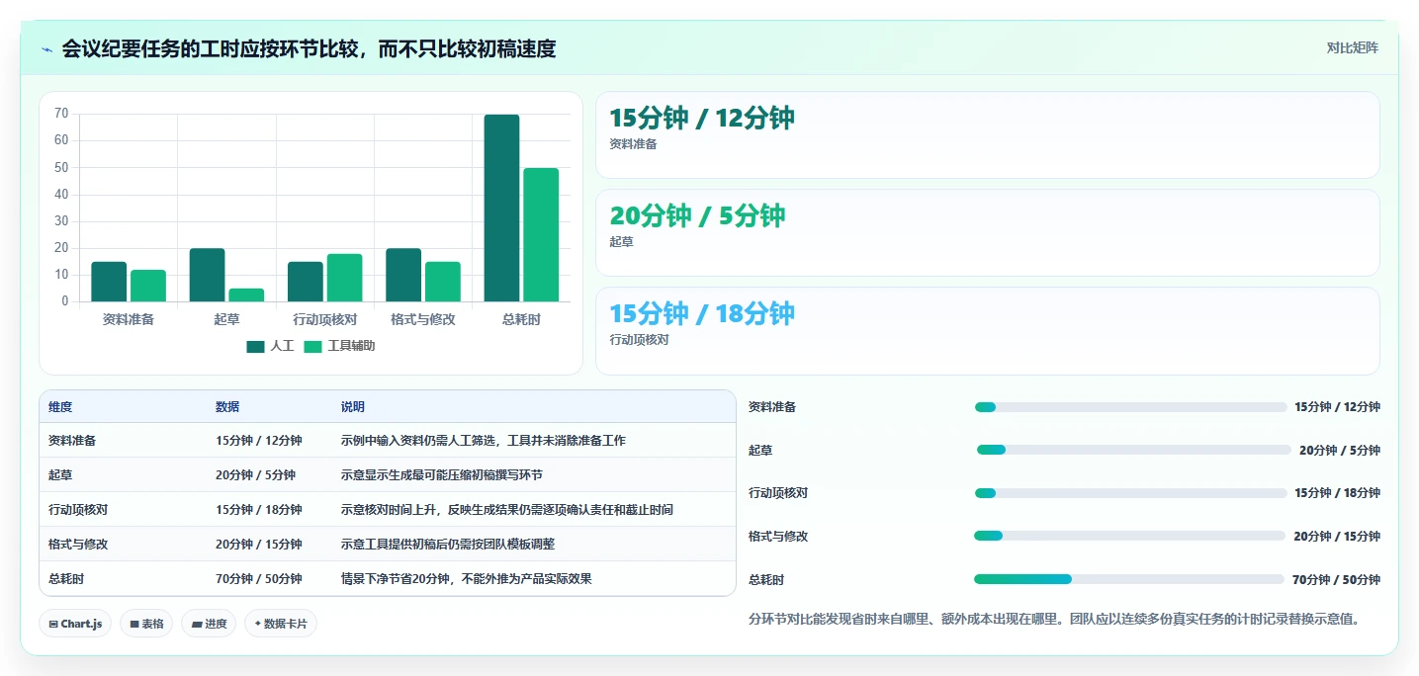
Task: Click table value 15分钟 / 12分钟
Action: pyautogui.click(x=259, y=441)
